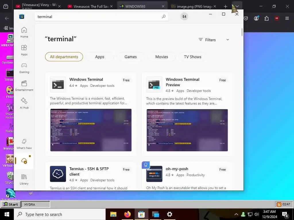Open Firefox extensions puzzle icon
Image resolution: width=294 pixels, height=220 pixels.
(266, 18)
